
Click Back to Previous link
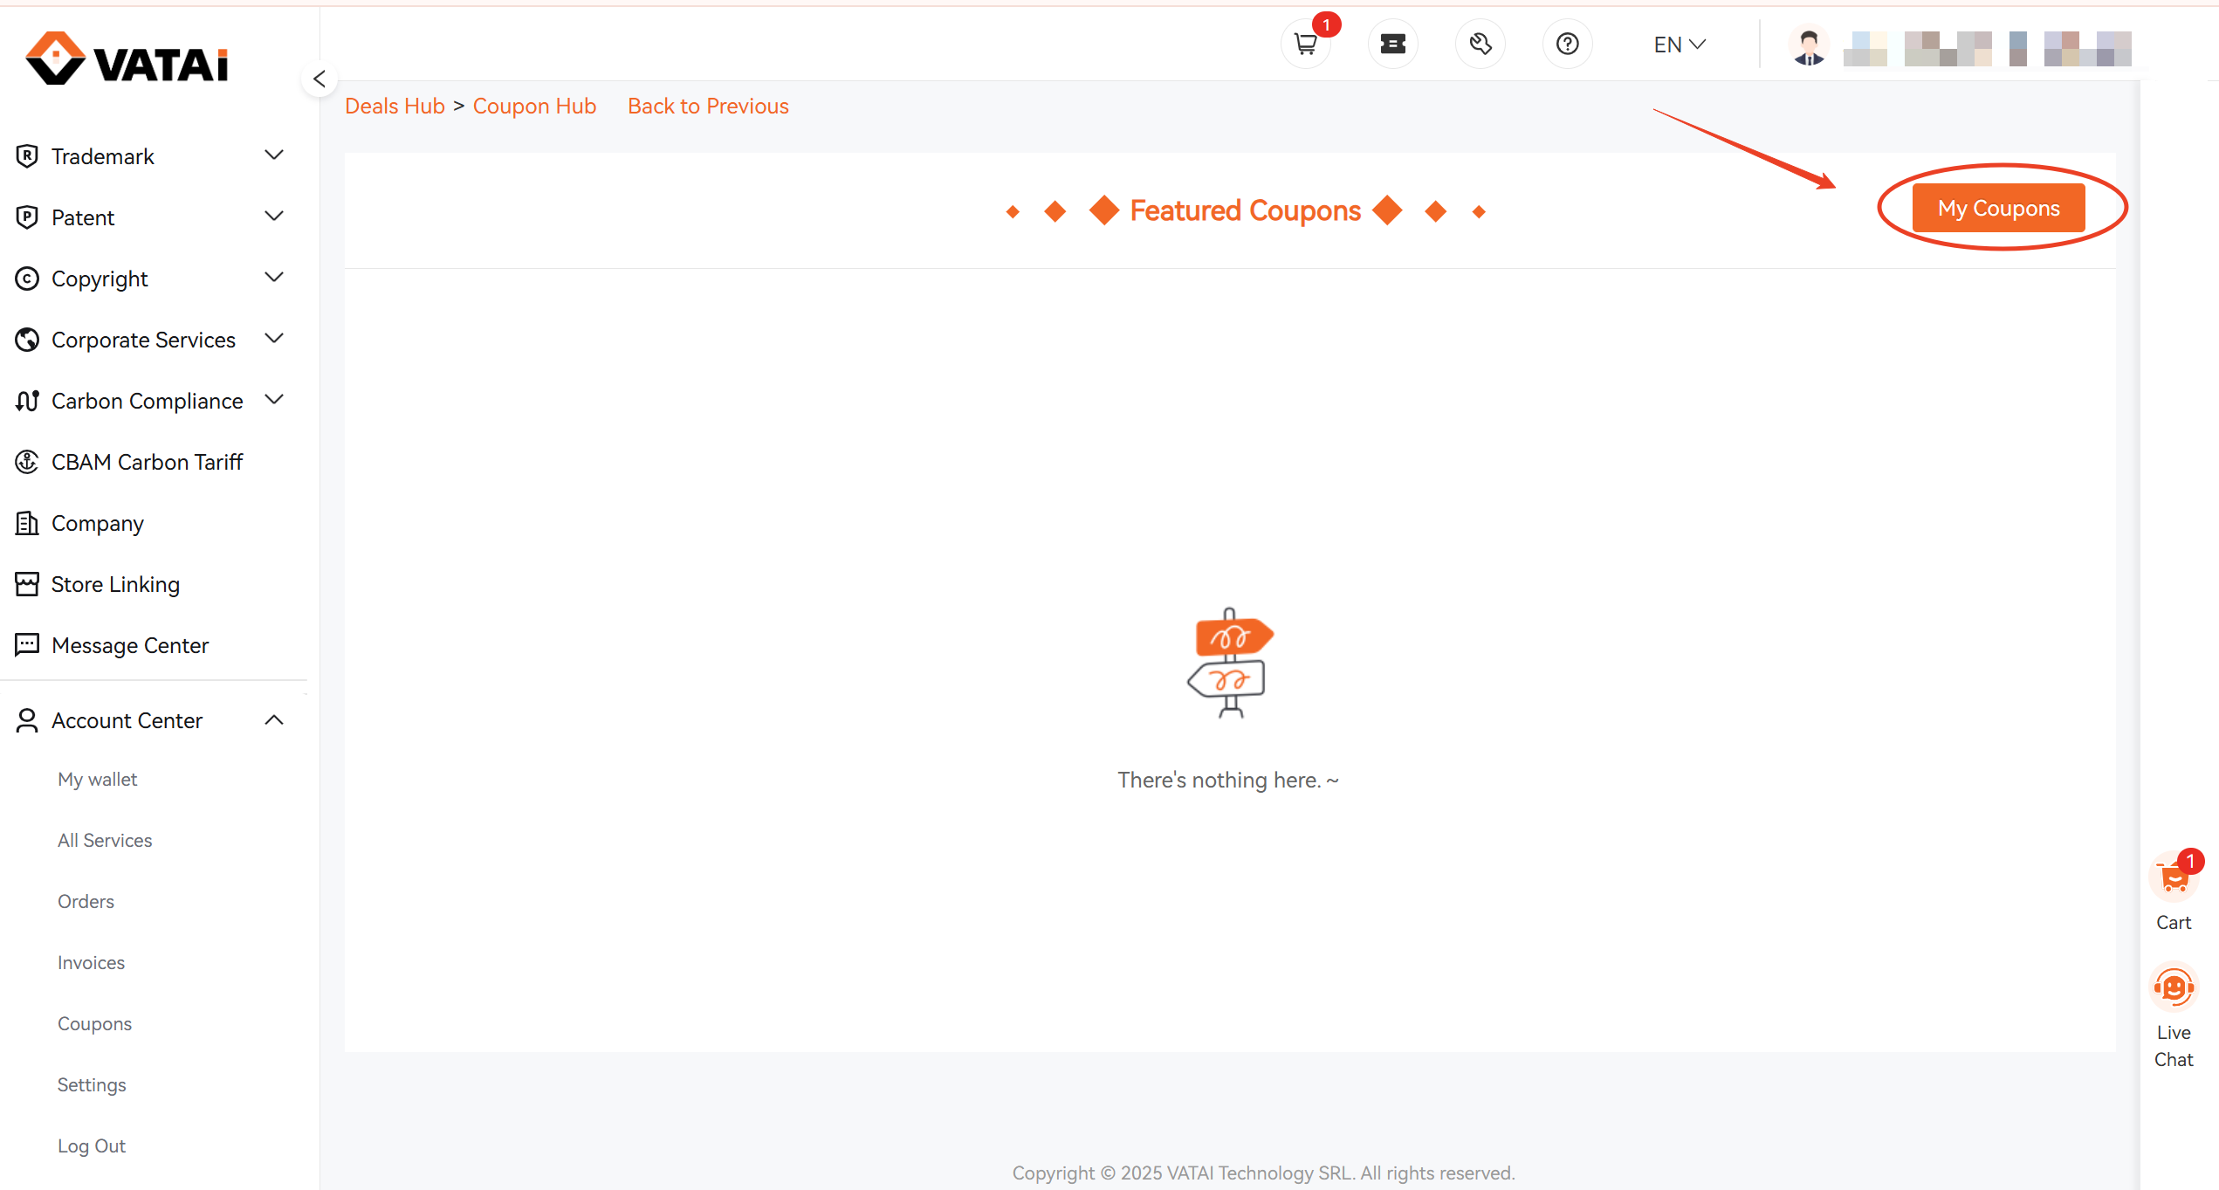coord(708,107)
